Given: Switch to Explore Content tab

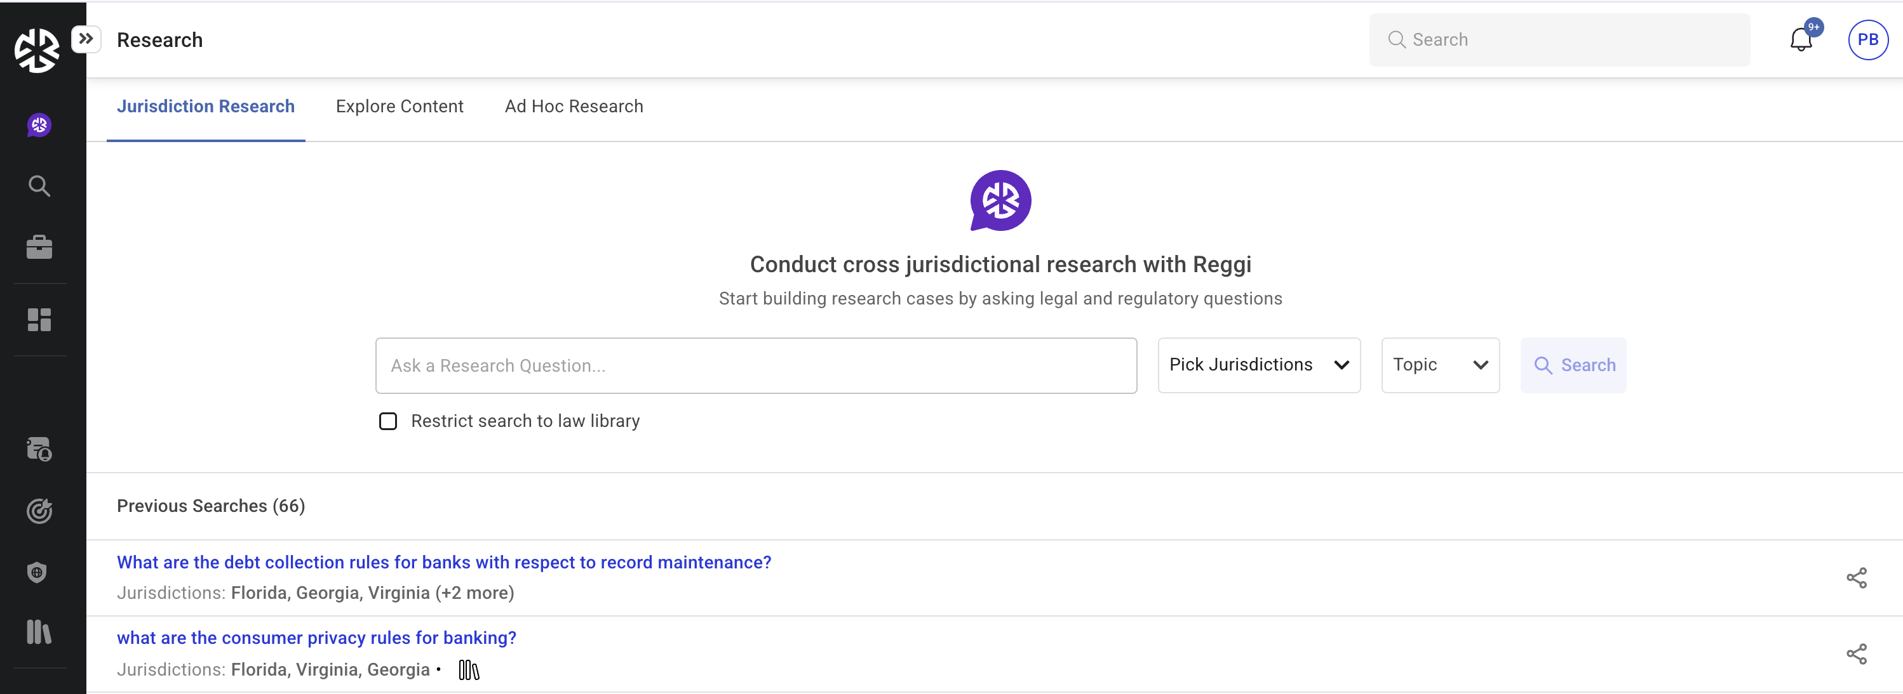Looking at the screenshot, I should [400, 106].
